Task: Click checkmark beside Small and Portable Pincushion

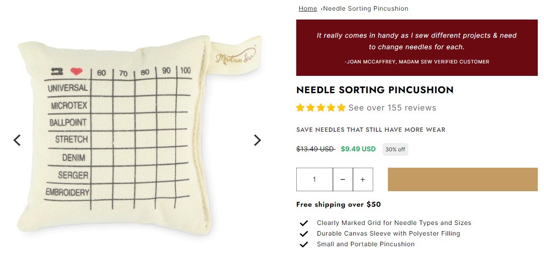Action: point(304,244)
